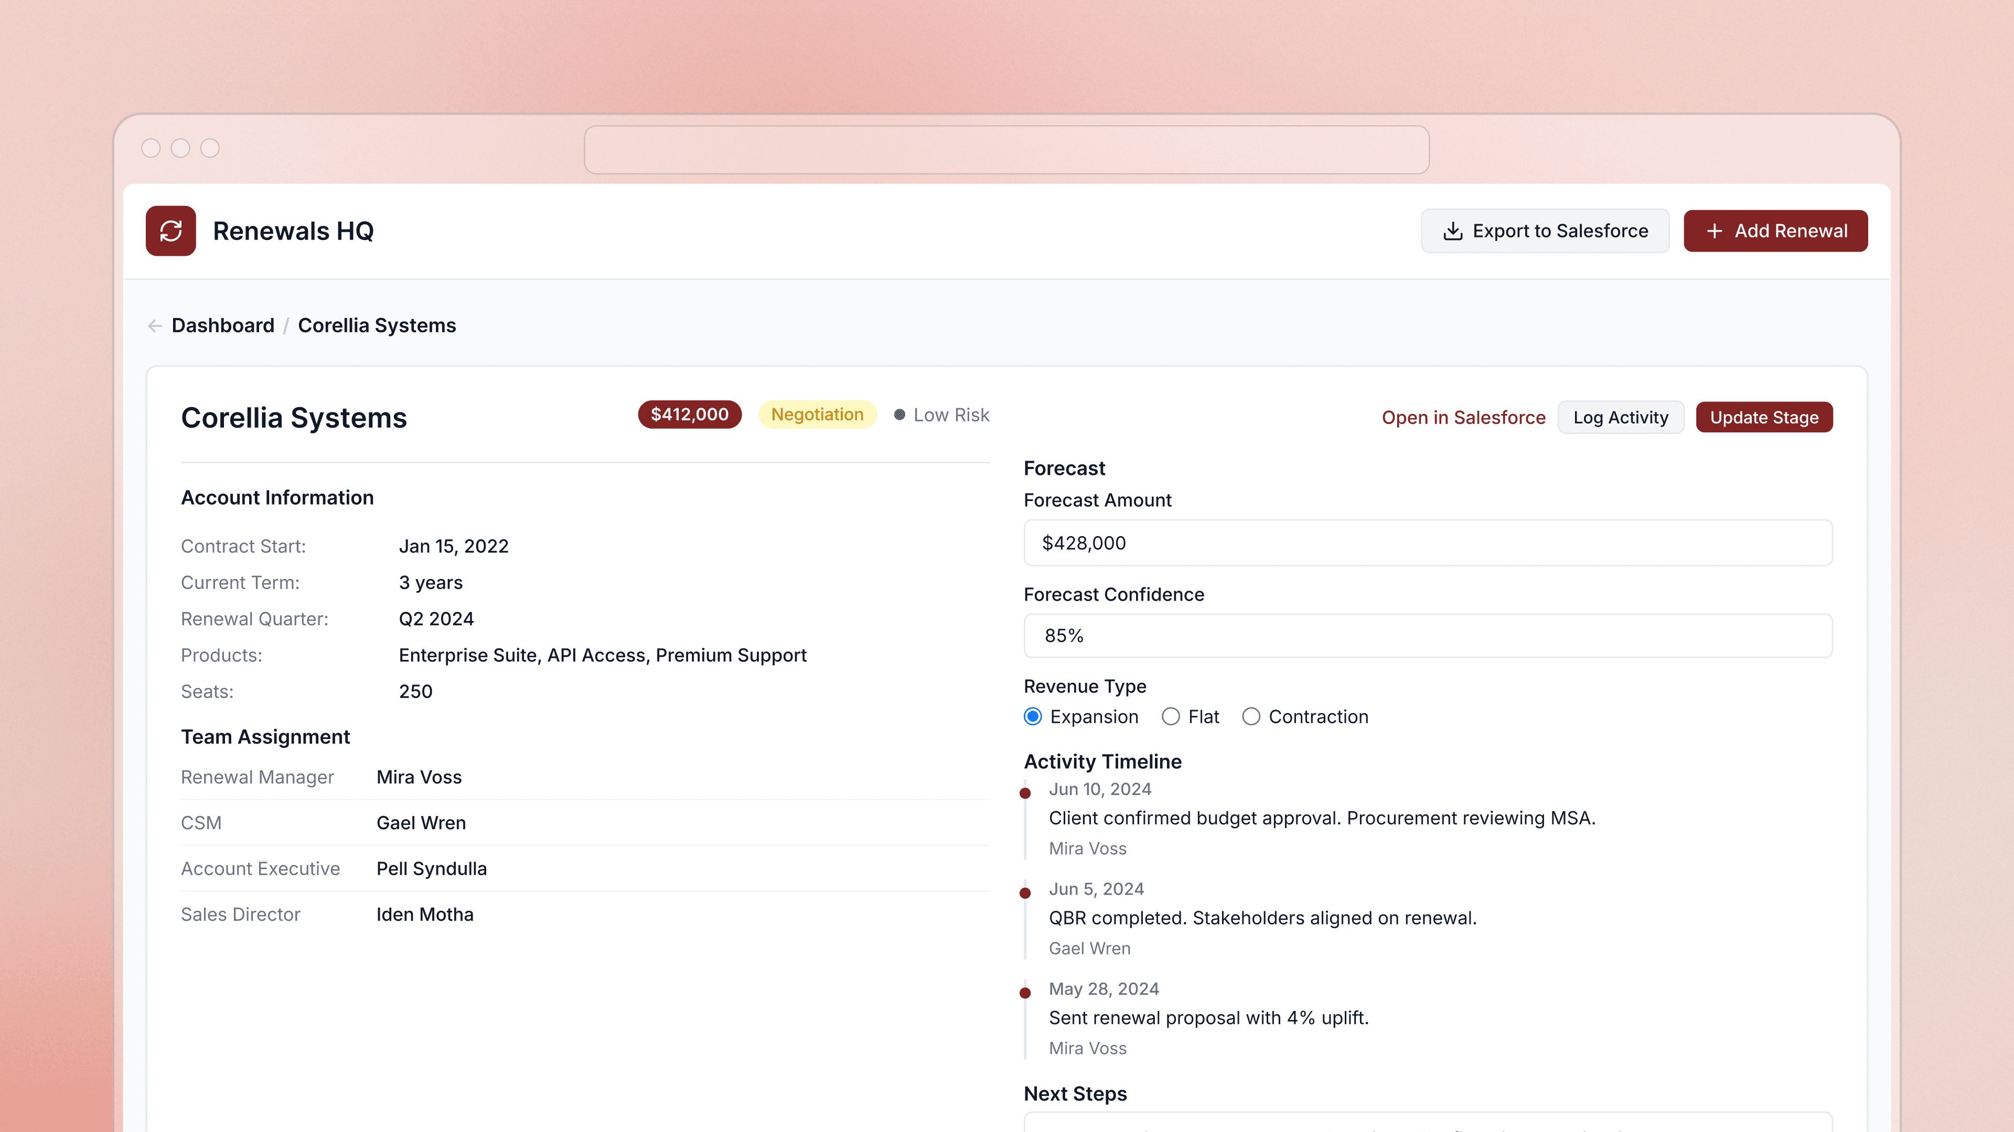
Task: Select the Contraction revenue type
Action: click(1251, 716)
